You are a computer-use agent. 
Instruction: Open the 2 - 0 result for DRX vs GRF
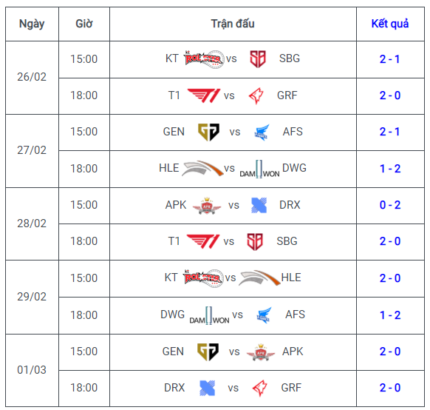(390, 388)
